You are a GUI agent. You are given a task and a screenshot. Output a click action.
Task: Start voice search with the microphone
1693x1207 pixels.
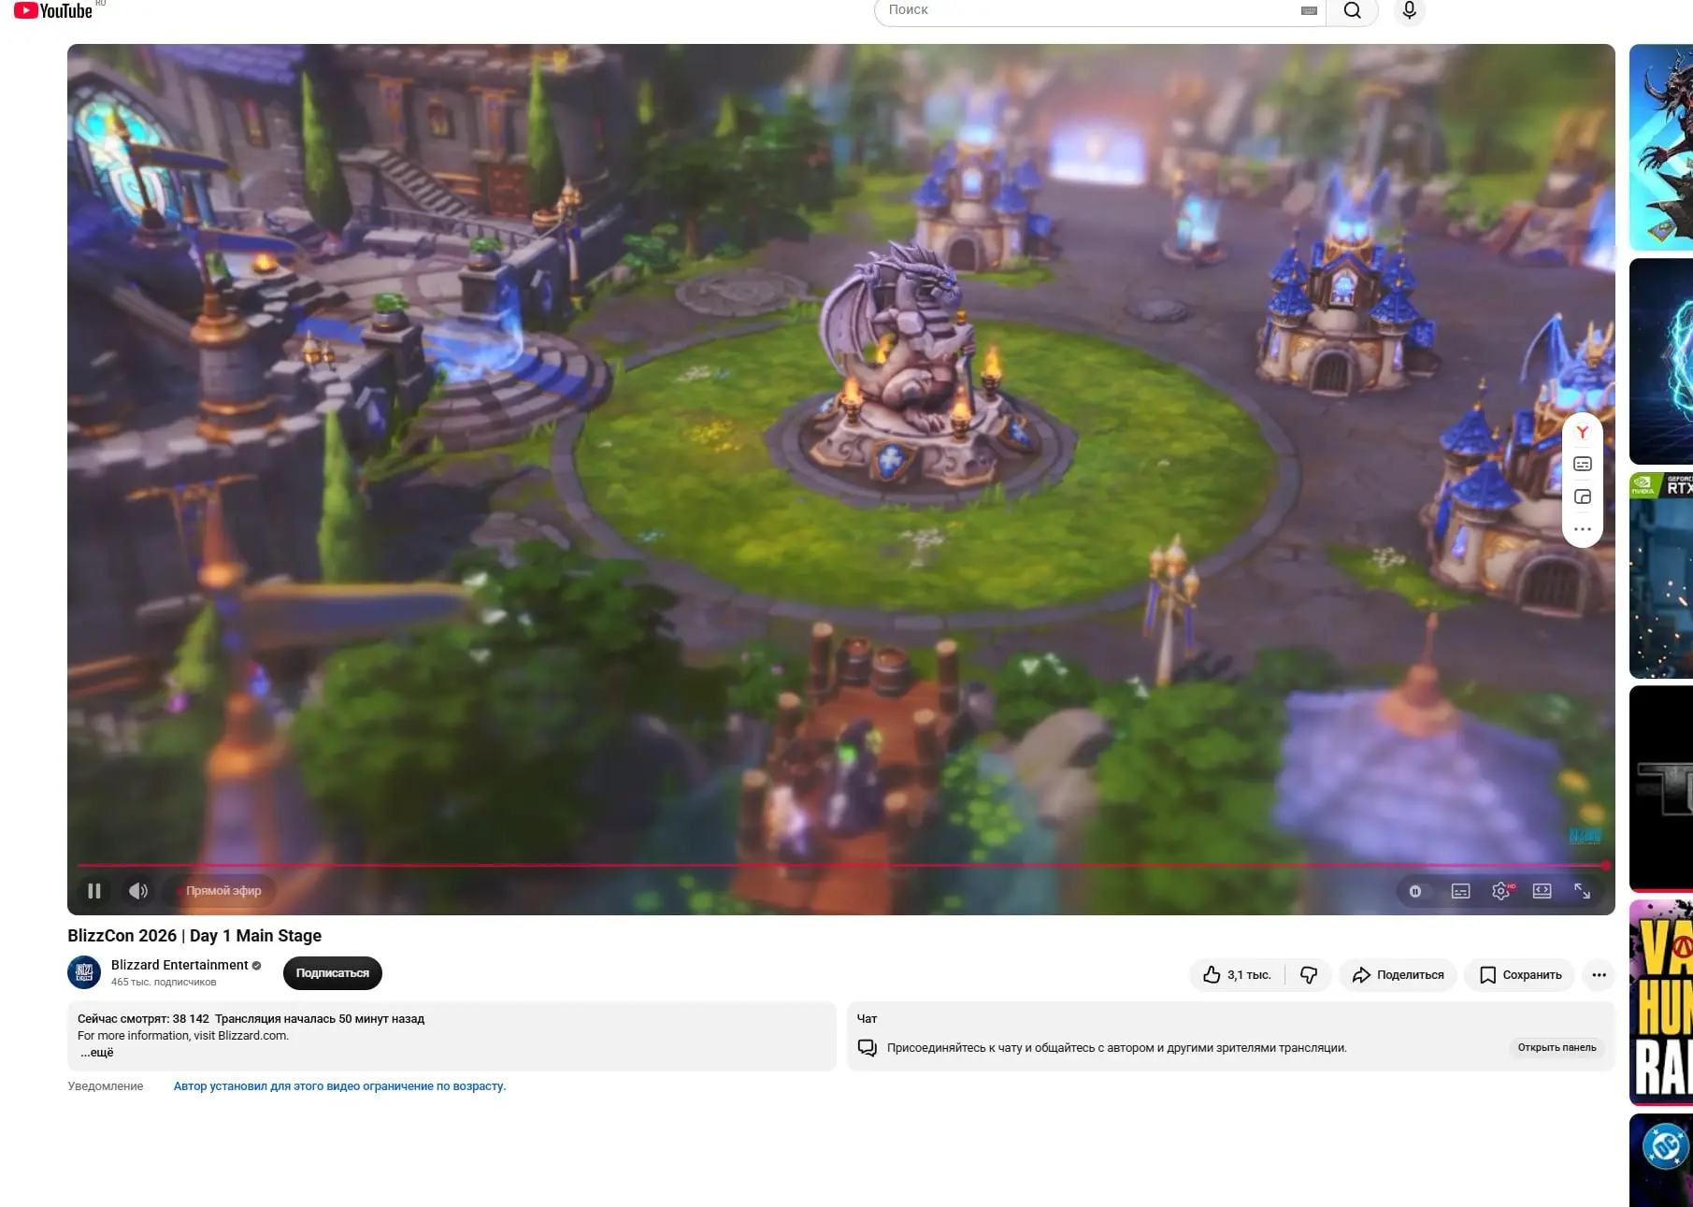click(1410, 11)
